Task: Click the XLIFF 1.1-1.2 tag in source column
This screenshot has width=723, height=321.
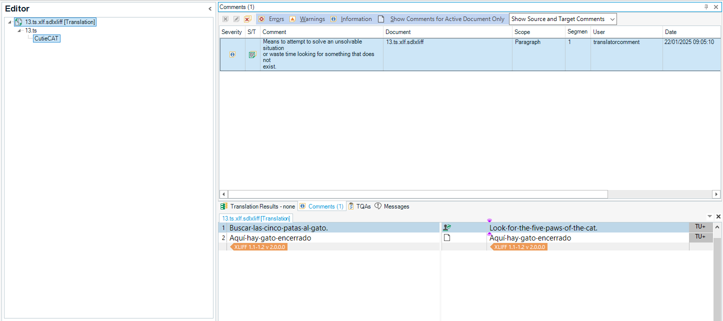Action: (x=258, y=247)
